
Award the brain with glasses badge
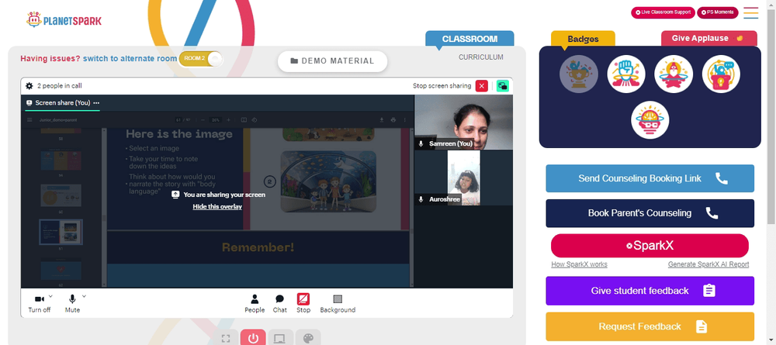point(650,120)
